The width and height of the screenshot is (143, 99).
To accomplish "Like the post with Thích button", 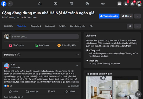I will tap(13, 91).
